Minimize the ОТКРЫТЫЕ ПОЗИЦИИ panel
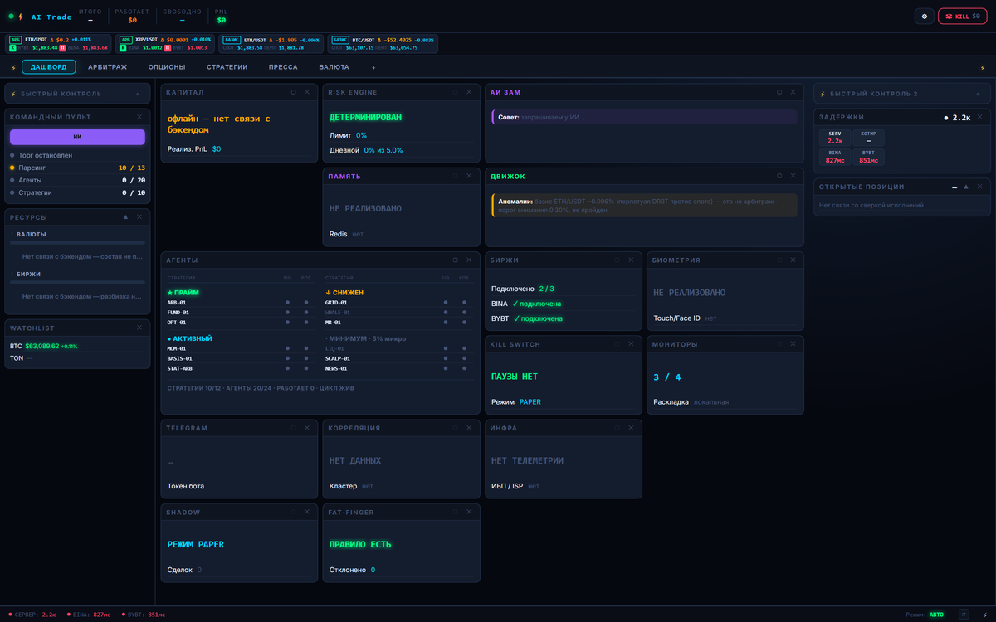 [x=954, y=187]
